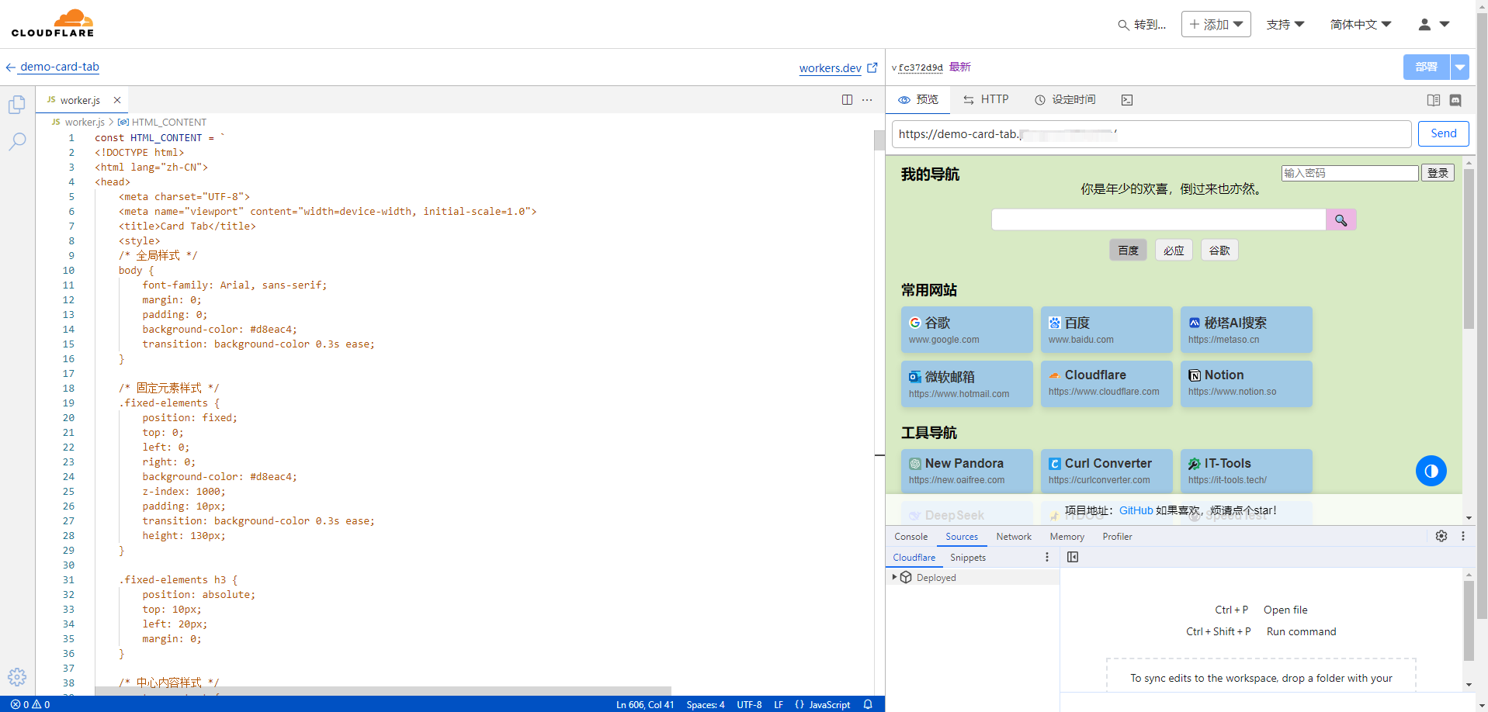1488x712 pixels.
Task: Open the editor more actions ellipsis
Action: [867, 100]
